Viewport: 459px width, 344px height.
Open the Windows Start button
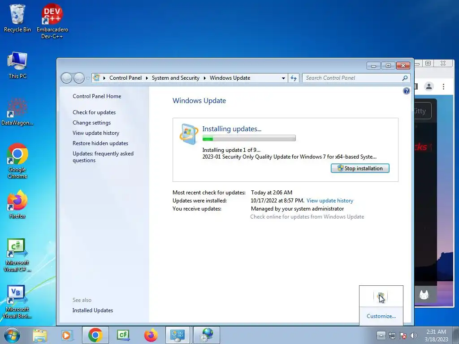(12, 335)
